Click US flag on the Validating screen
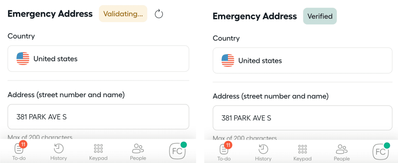Viewport: 398px width, 163px height. pyautogui.click(x=23, y=59)
